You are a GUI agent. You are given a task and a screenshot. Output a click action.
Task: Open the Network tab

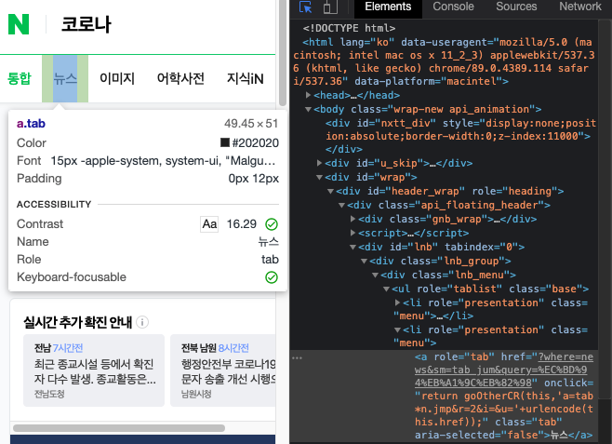(x=580, y=7)
